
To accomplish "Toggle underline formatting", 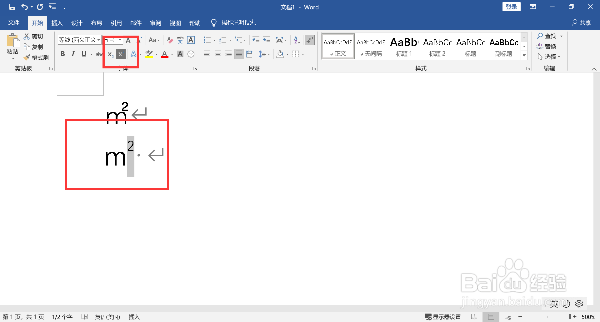I will click(x=83, y=54).
